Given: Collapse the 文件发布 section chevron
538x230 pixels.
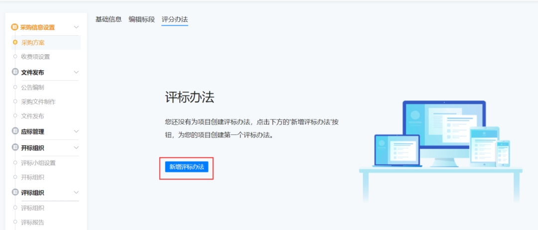Looking at the screenshot, I should click(76, 72).
